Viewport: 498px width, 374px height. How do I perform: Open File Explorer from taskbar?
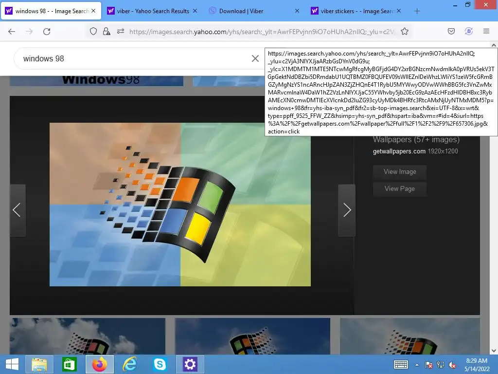(x=39, y=364)
